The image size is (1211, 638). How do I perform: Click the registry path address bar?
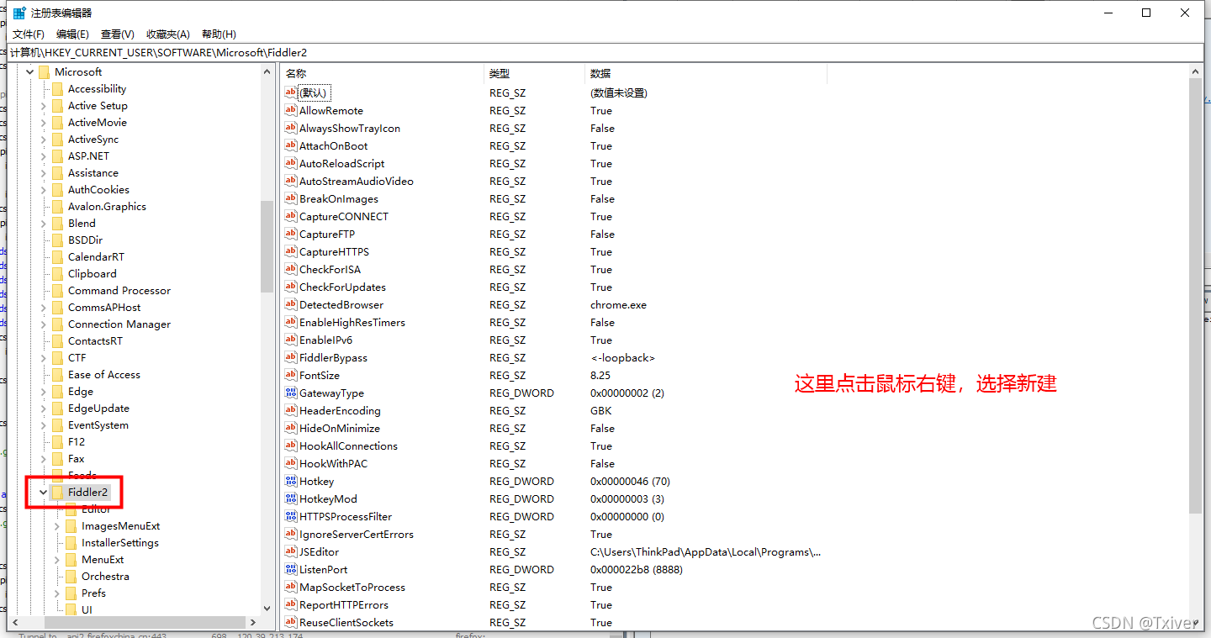click(605, 52)
